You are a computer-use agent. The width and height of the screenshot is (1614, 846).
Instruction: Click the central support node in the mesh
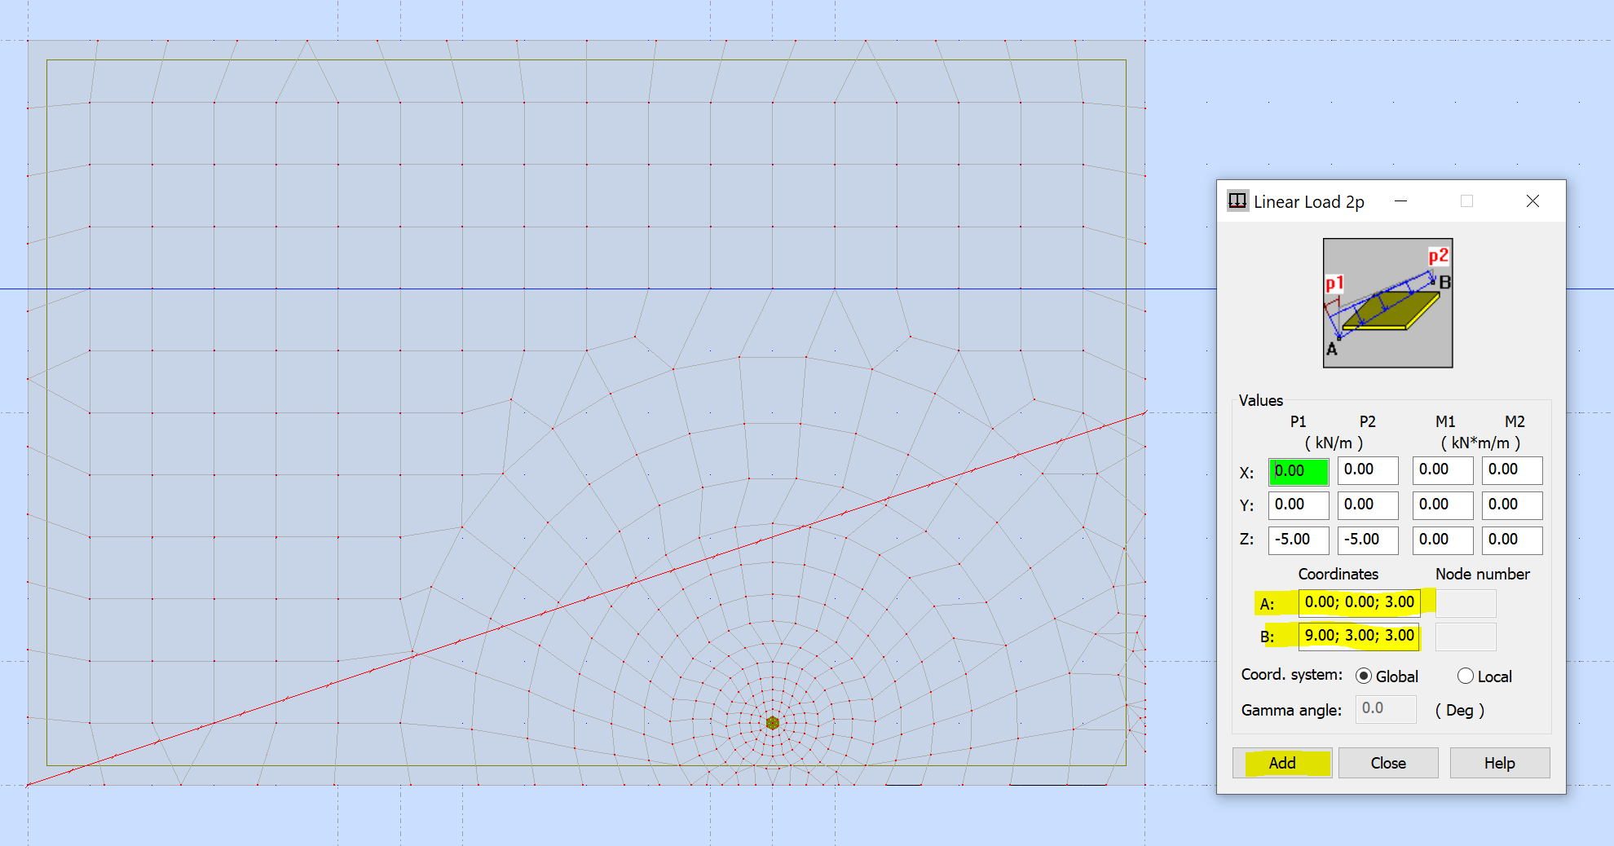(772, 722)
